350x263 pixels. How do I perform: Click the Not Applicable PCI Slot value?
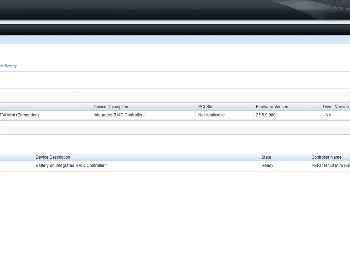pyautogui.click(x=211, y=115)
